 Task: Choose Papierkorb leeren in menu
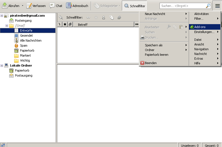point(164,55)
